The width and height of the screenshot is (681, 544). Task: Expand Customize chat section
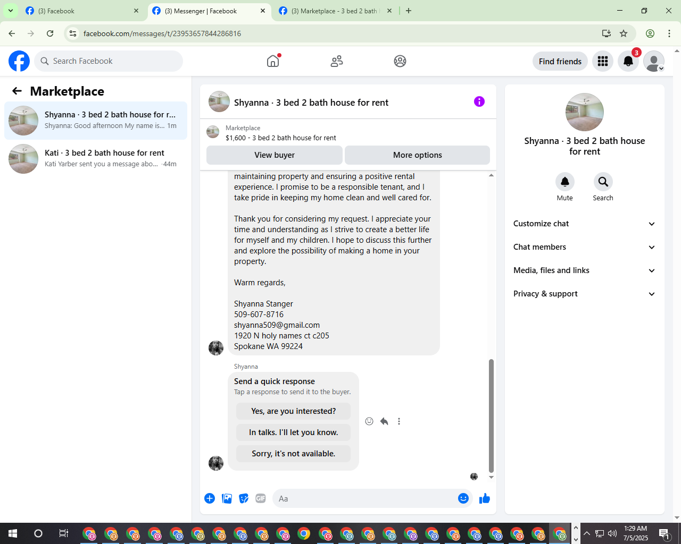tap(585, 224)
